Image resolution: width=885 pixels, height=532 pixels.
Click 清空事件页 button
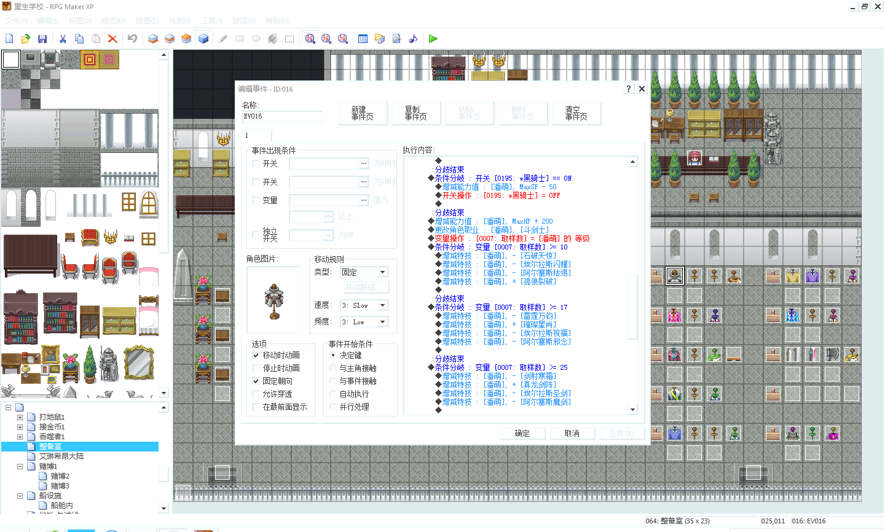[x=576, y=113]
